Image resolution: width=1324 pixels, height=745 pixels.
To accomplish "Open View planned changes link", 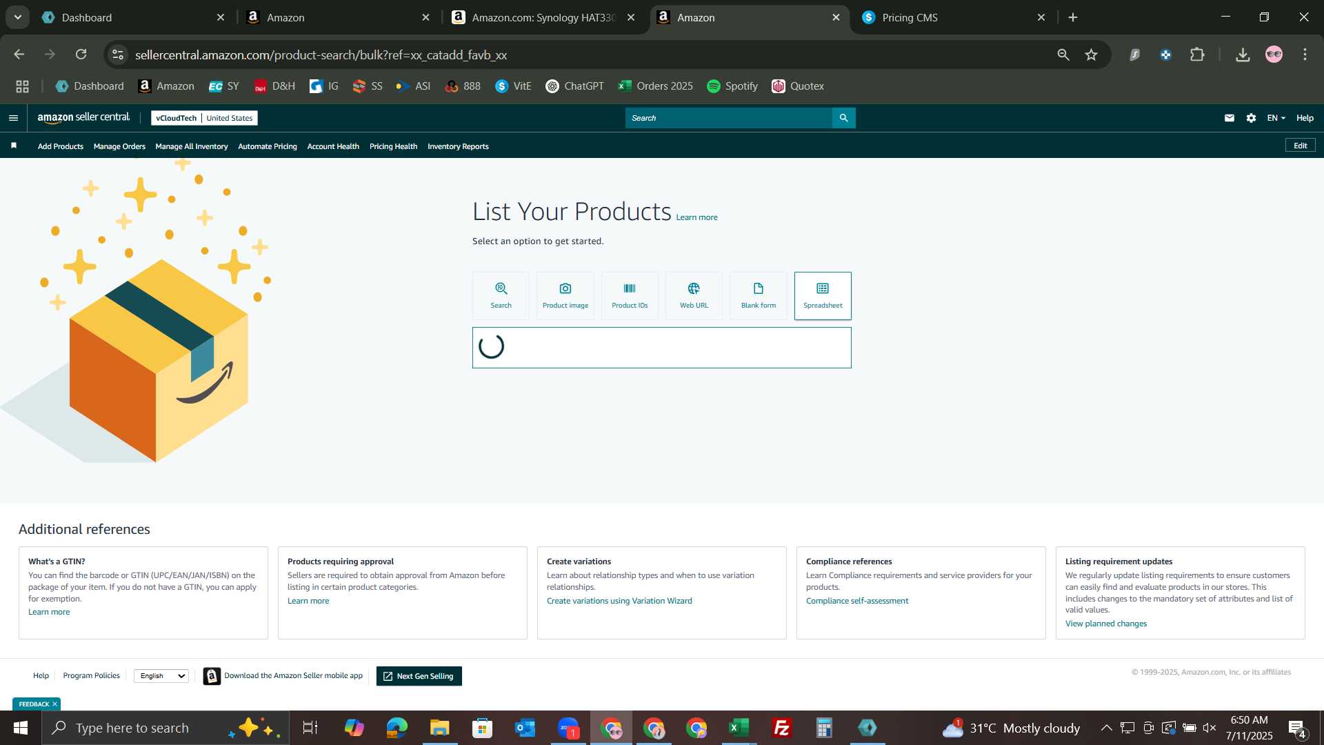I will pyautogui.click(x=1106, y=624).
